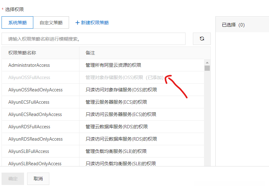Select the AdministratorAccess policy
Image resolution: width=269 pixels, height=188 pixels.
coord(29,65)
